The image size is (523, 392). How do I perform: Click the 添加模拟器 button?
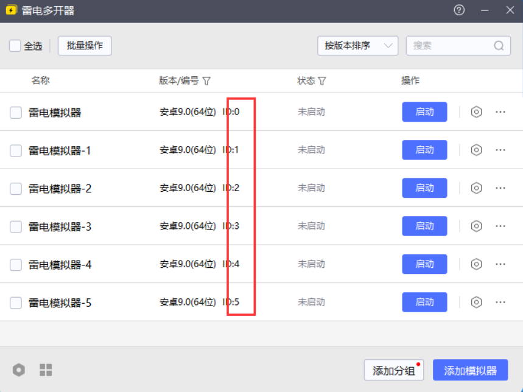(x=470, y=370)
